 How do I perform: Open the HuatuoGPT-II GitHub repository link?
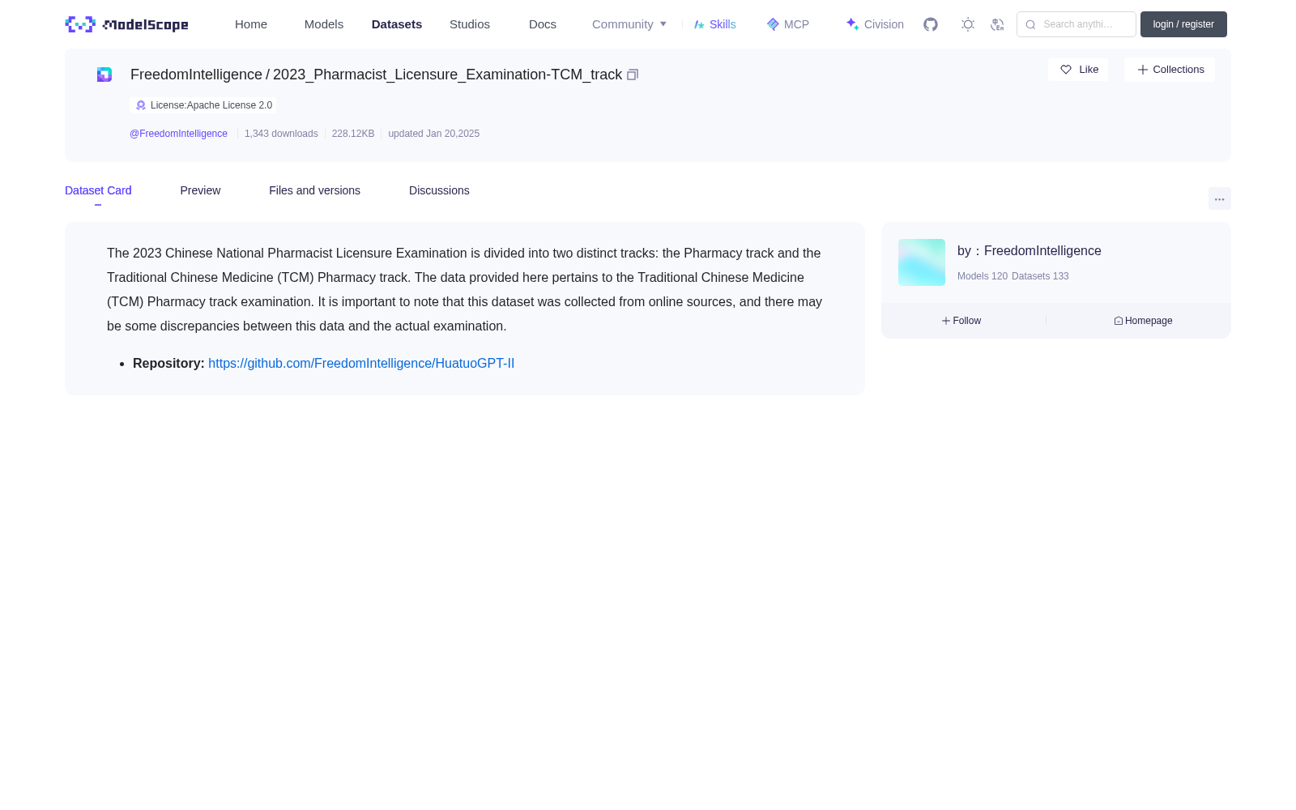click(361, 364)
